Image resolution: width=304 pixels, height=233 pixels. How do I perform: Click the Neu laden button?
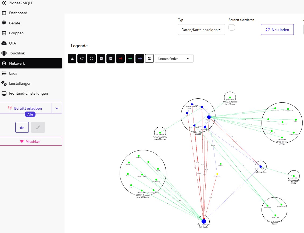(x=277, y=29)
